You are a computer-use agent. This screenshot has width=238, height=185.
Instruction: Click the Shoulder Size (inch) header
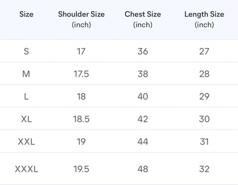(x=81, y=19)
